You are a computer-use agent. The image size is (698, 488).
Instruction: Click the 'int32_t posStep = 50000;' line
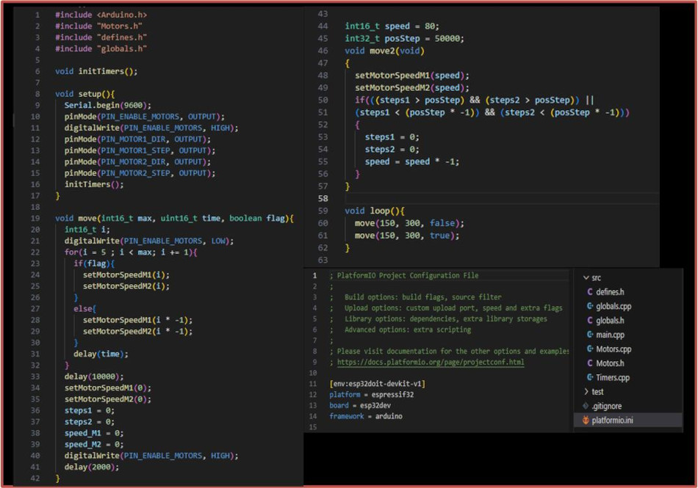tap(405, 39)
